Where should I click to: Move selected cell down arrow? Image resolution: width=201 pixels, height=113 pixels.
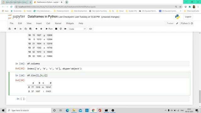tap(41, 29)
